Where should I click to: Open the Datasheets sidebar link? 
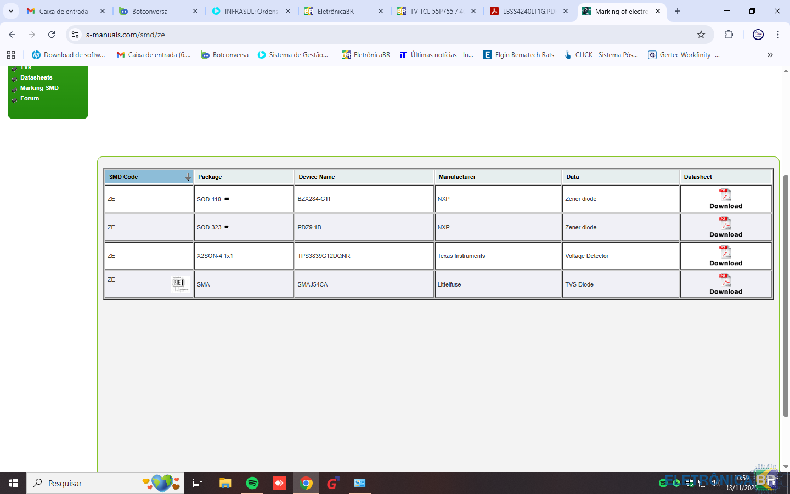(36, 77)
